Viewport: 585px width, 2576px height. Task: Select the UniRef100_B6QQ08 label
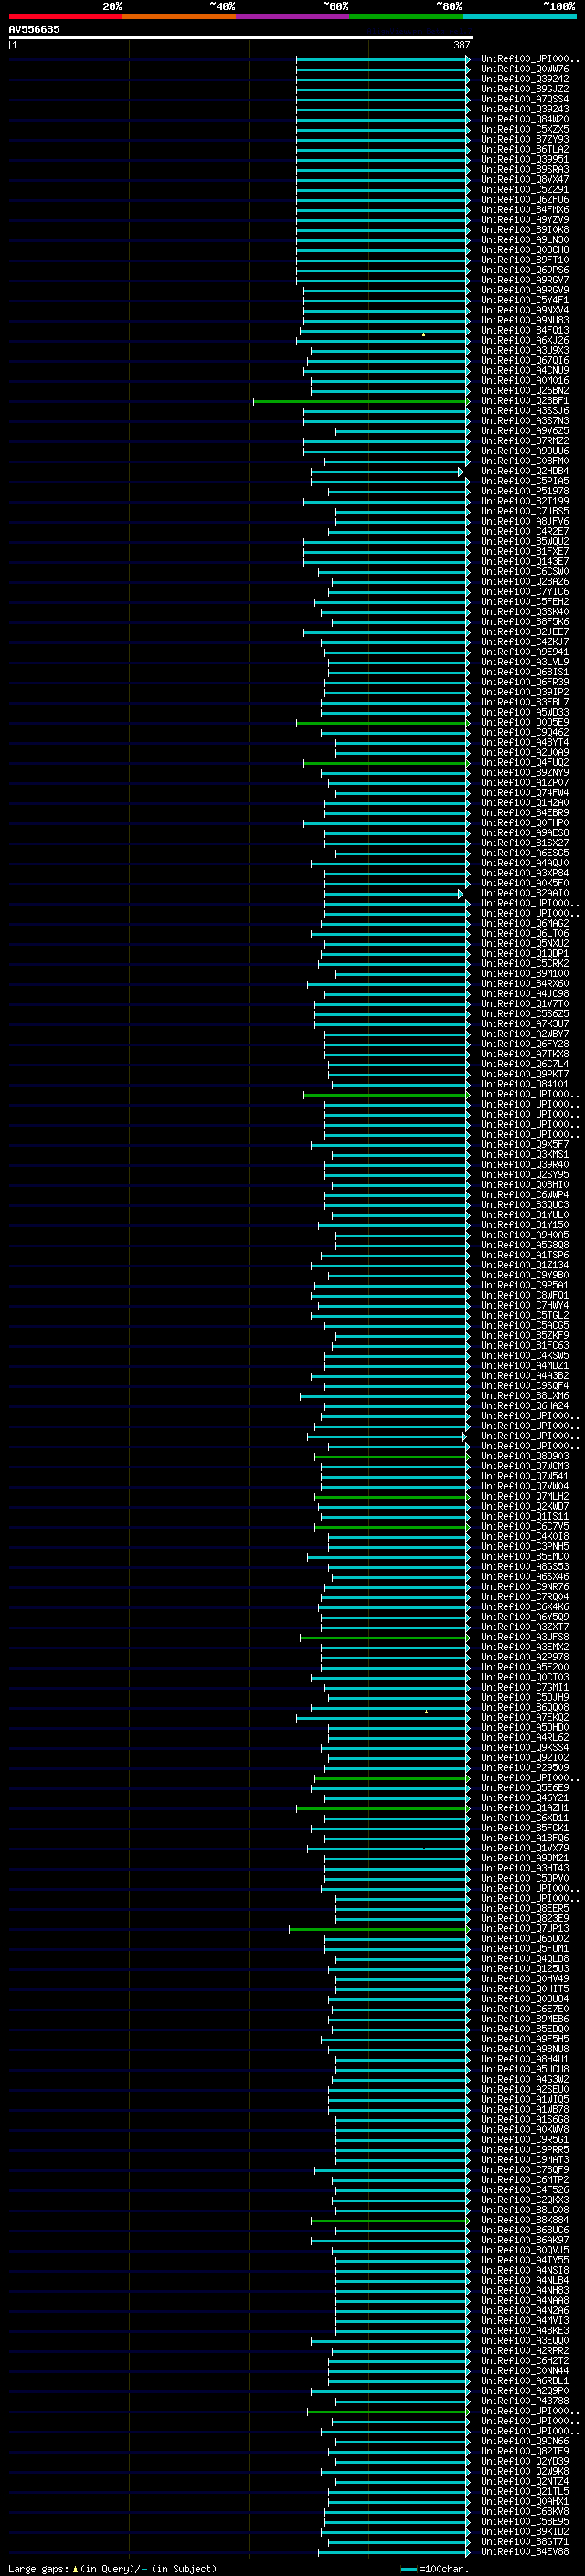(x=525, y=1707)
